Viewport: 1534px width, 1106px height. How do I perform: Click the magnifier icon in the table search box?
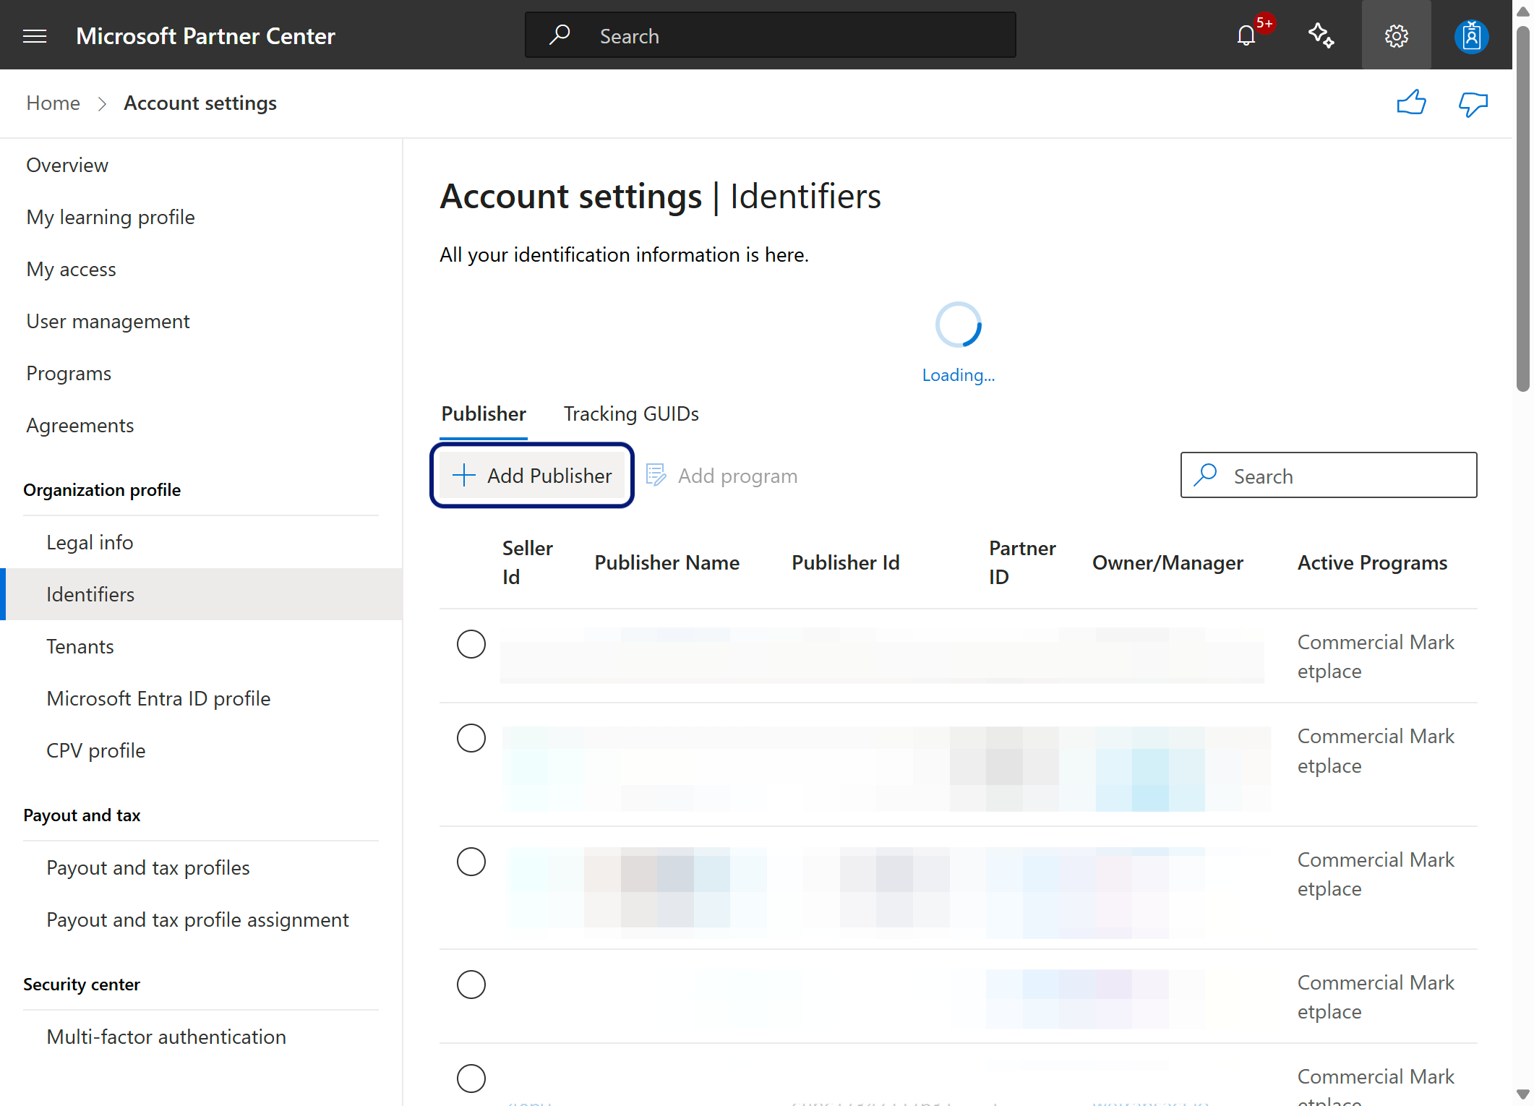click(x=1205, y=476)
